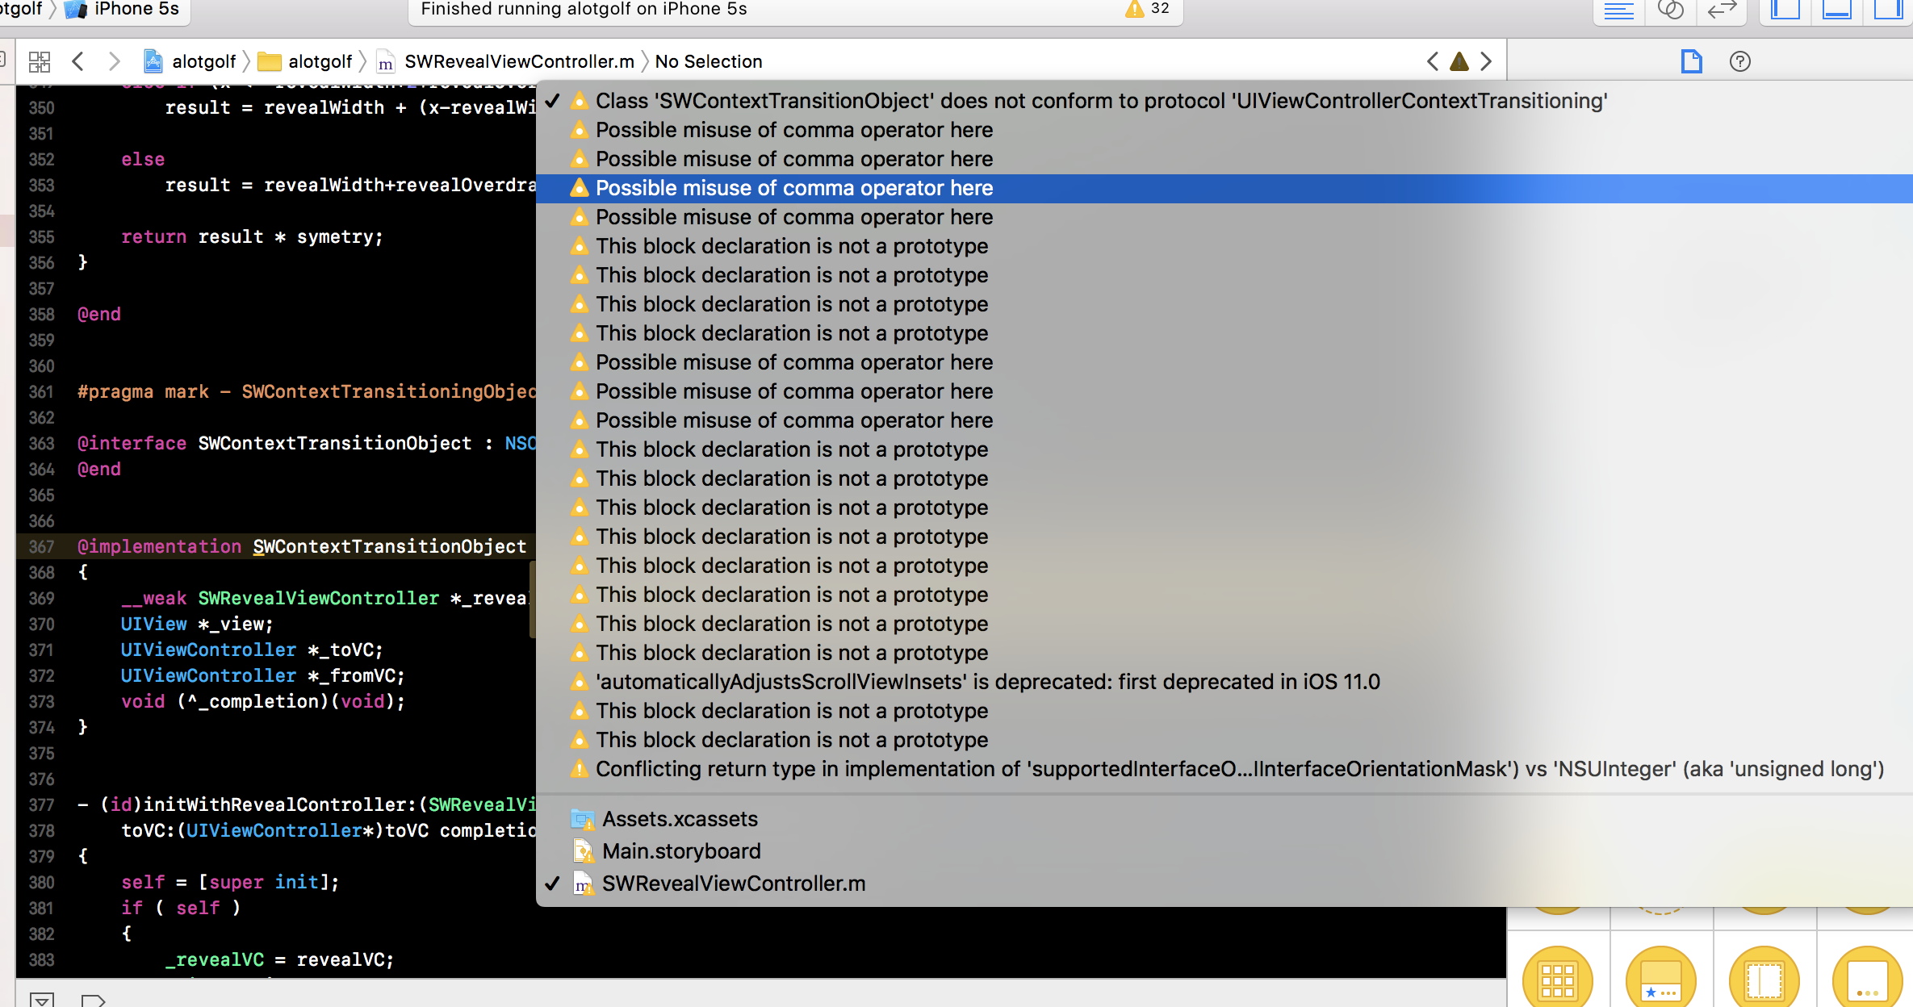Click the 'self = [super init];' line

coord(230,882)
